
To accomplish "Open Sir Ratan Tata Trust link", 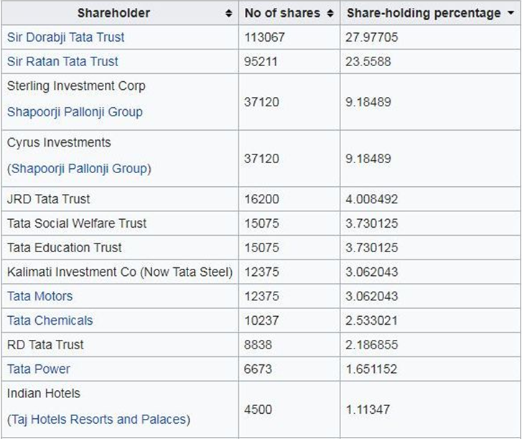I will [62, 61].
